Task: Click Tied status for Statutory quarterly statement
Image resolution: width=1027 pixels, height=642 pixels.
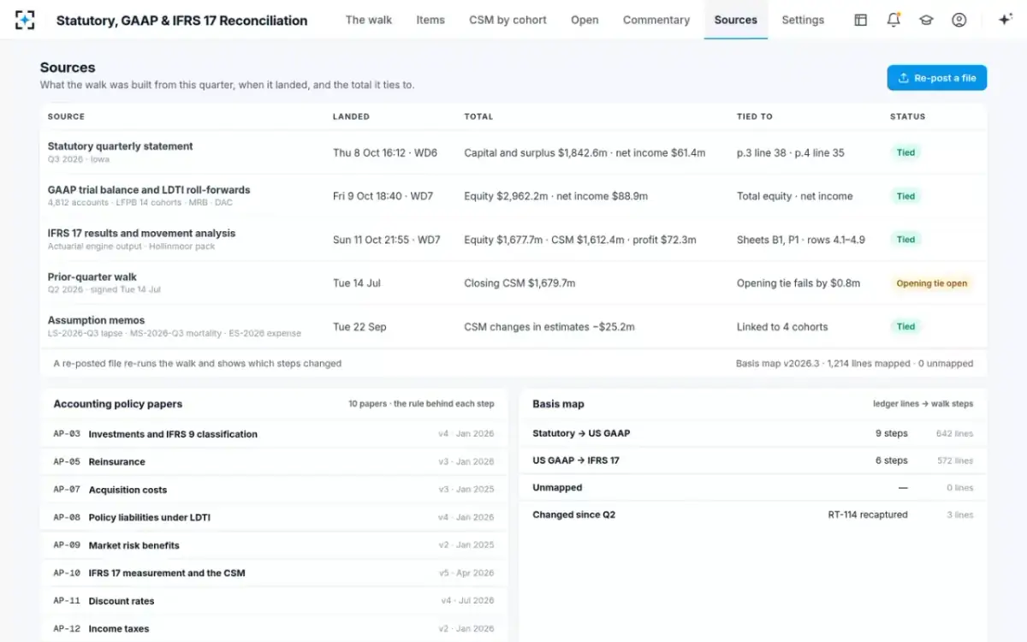Action: tap(905, 153)
